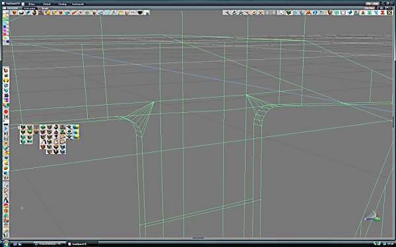The height and width of the screenshot is (247, 396).
Task: Click the trueSpace7.6 taskbar button
Action: (x=82, y=244)
